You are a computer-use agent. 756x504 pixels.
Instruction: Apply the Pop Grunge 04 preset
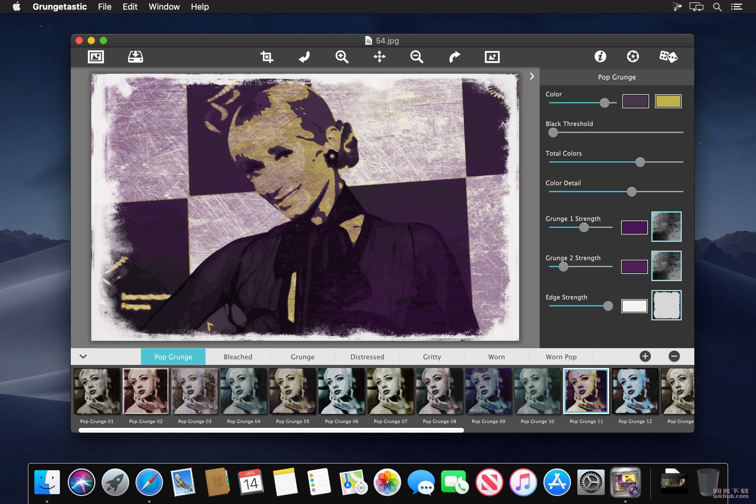(243, 391)
